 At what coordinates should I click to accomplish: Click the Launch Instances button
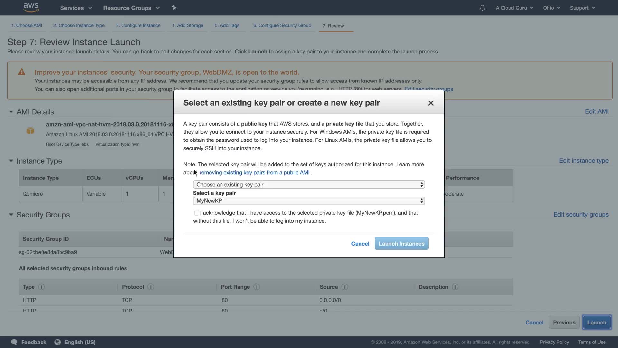point(401,244)
